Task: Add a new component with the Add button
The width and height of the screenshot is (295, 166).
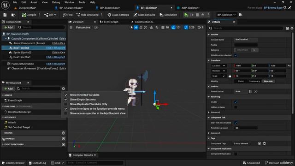Action: click(x=8, y=27)
